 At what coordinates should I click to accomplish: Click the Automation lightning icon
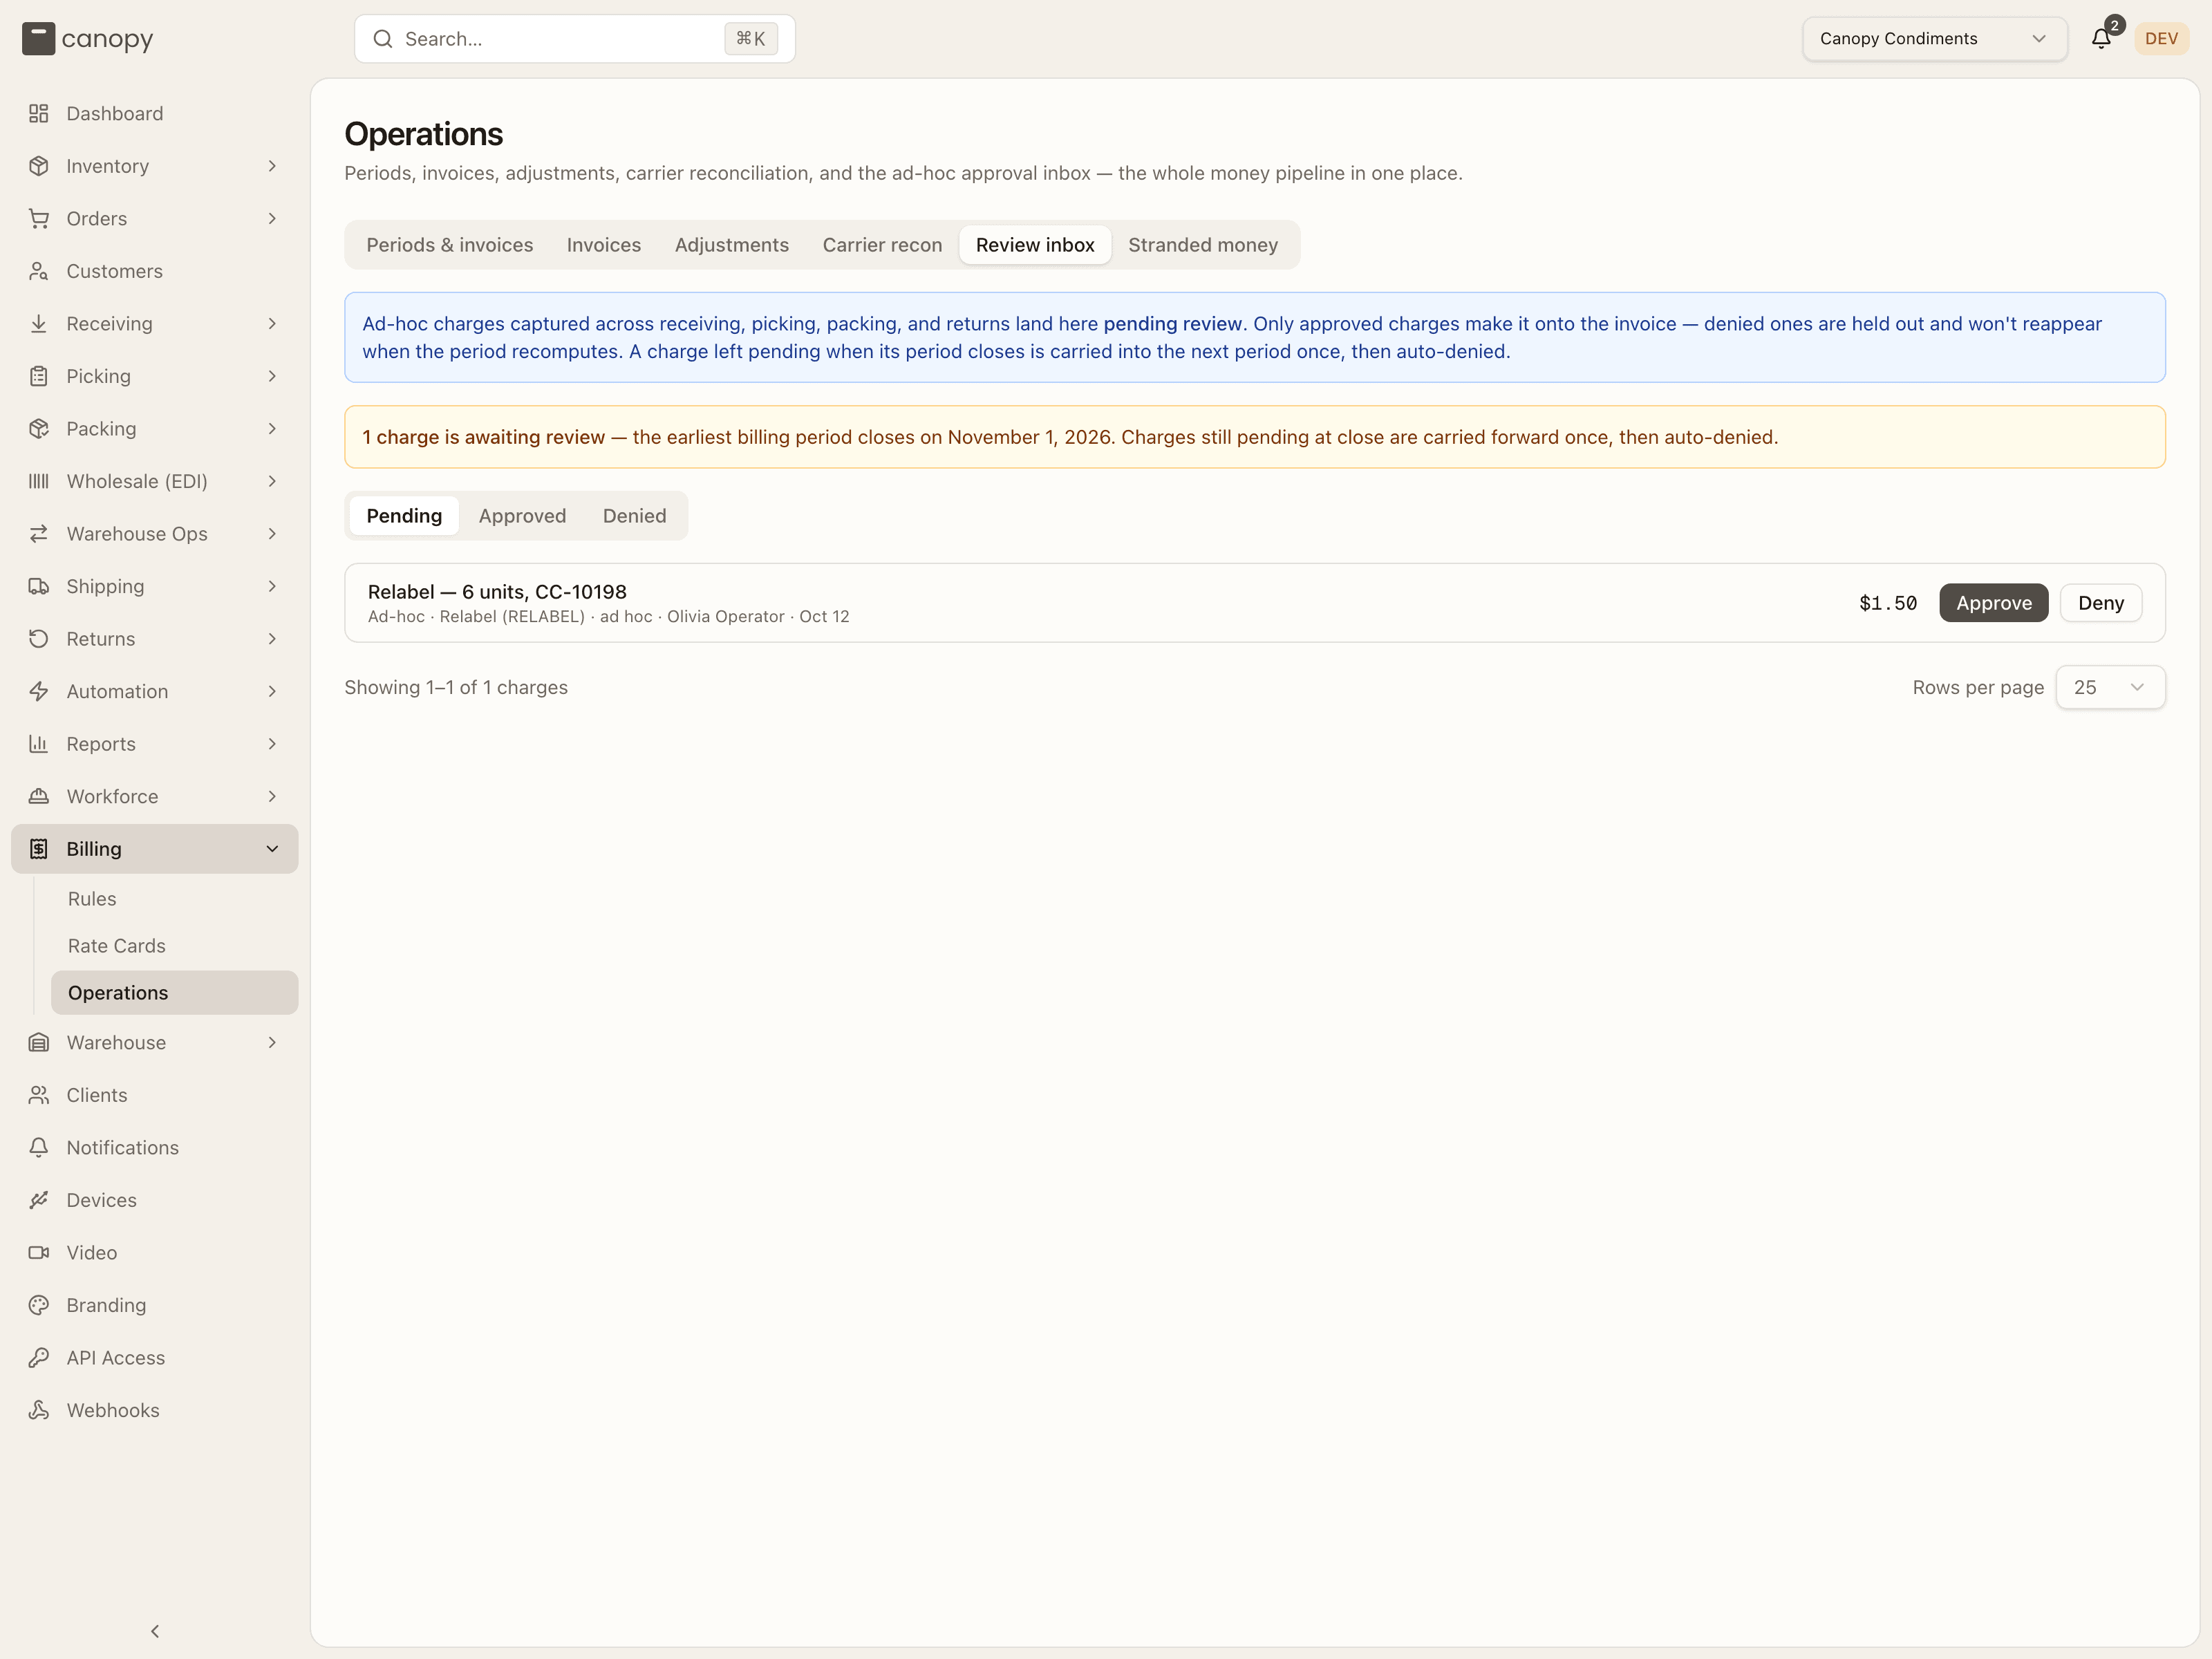point(39,691)
